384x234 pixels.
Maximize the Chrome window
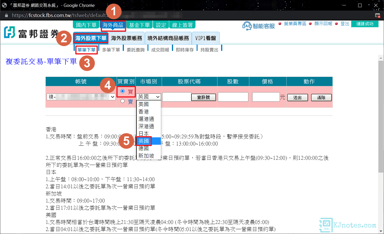click(x=360, y=5)
